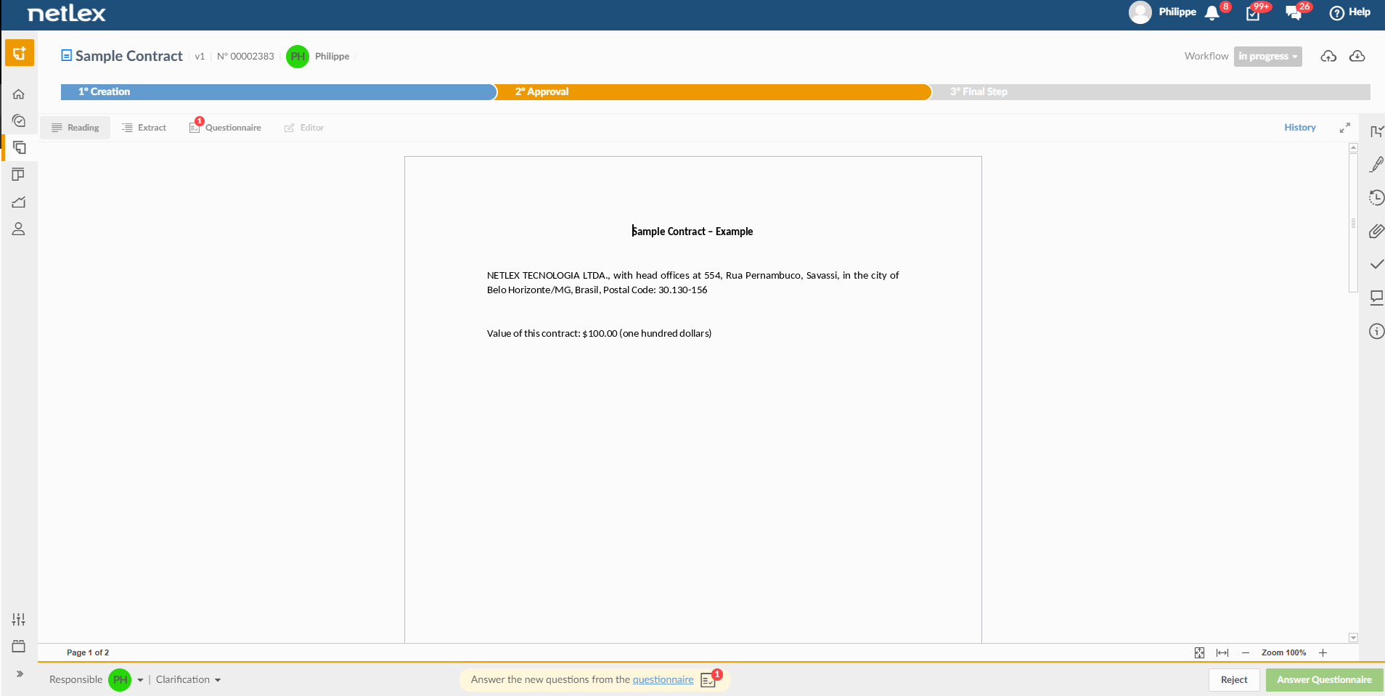Click the cloud upload icon
This screenshot has width=1385, height=696.
[1328, 56]
